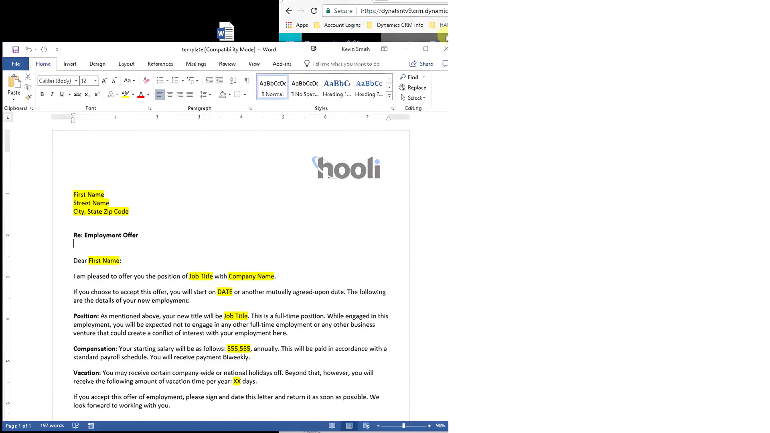Screen dimensions: 770x433
Task: Switch to the Layout tab
Action: click(126, 64)
